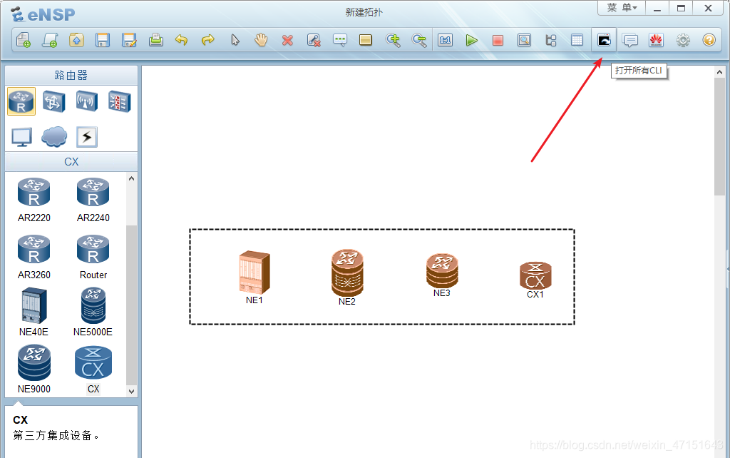Image resolution: width=730 pixels, height=458 pixels.
Task: Open the forum chat icon
Action: tap(630, 40)
